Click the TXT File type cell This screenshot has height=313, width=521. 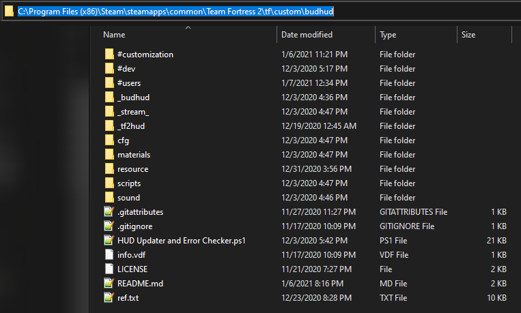(393, 298)
